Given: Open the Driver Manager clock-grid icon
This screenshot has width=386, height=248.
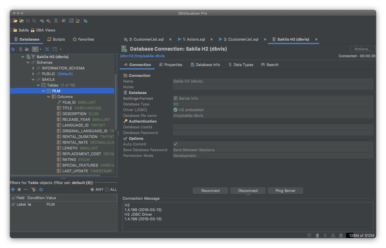Looking at the screenshot, I should coord(71,21).
